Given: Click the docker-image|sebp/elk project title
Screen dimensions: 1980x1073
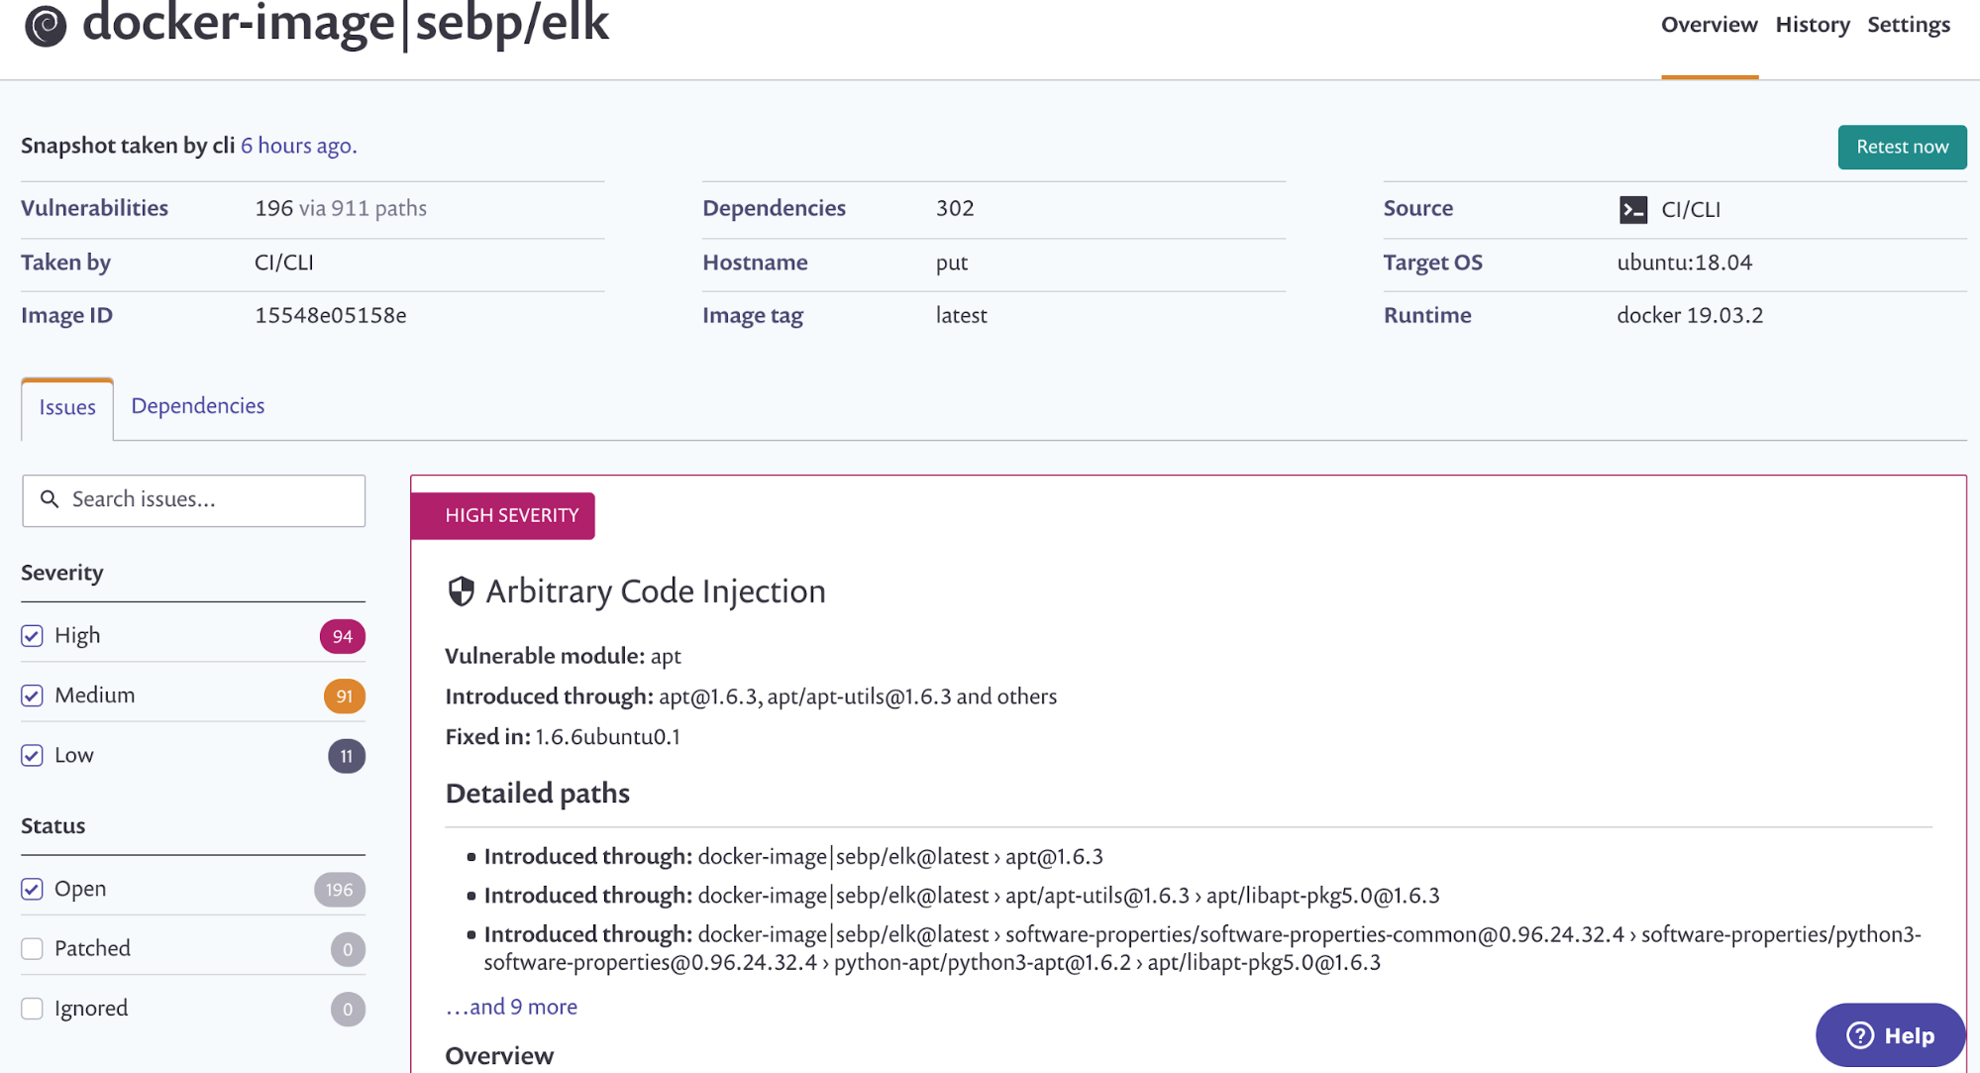Looking at the screenshot, I should click(x=345, y=24).
